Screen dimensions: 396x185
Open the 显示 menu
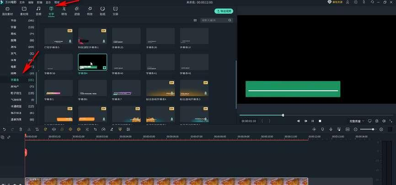(48, 2)
